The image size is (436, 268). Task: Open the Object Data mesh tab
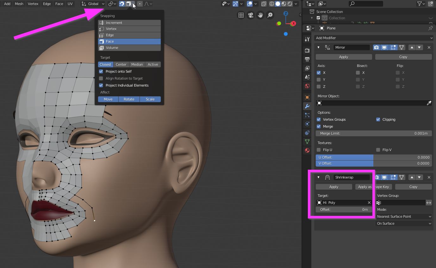point(307,142)
